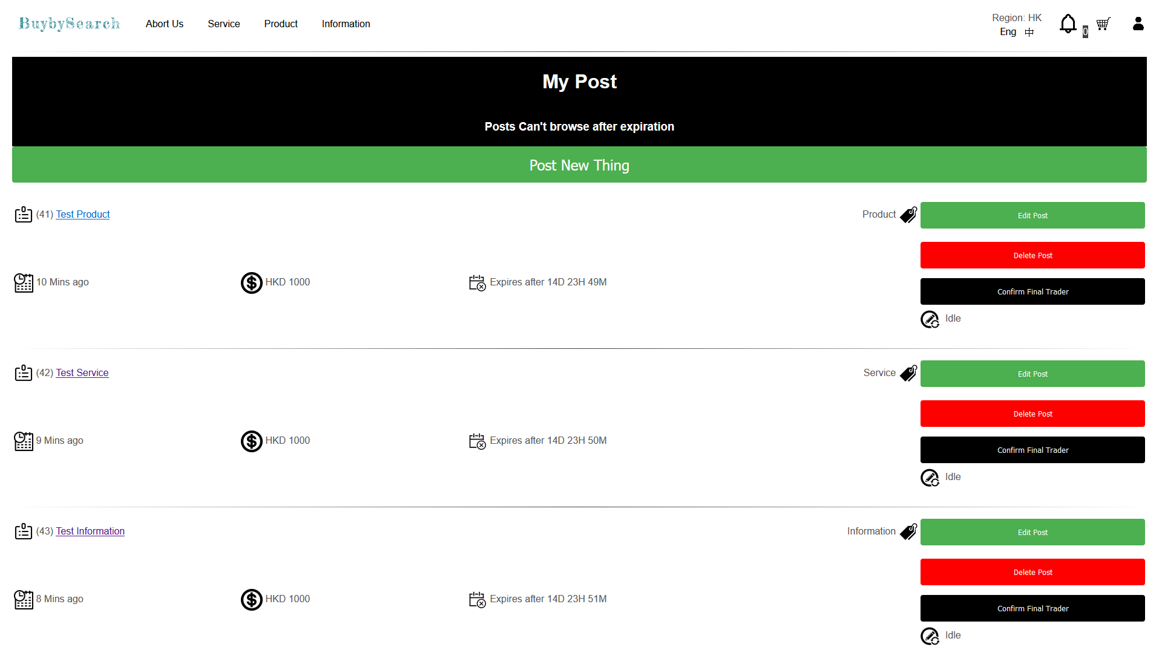1162x653 pixels.
Task: Click the price tag icon beside Product
Action: point(908,215)
